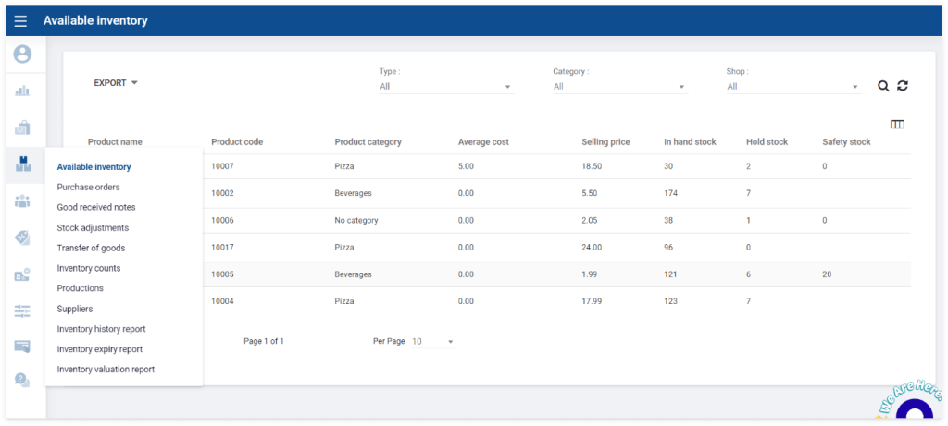Click selling price 18.50
948x426 pixels.
592,166
